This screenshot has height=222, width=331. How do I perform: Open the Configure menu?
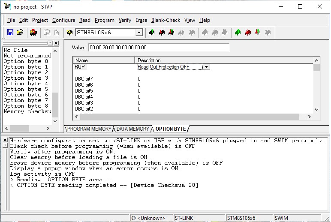pos(64,20)
